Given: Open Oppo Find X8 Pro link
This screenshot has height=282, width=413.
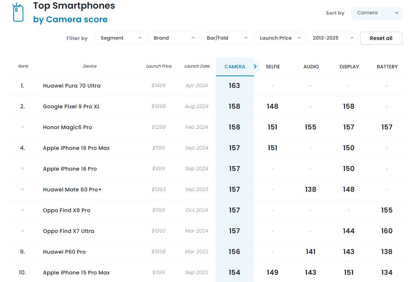Looking at the screenshot, I should [x=67, y=210].
